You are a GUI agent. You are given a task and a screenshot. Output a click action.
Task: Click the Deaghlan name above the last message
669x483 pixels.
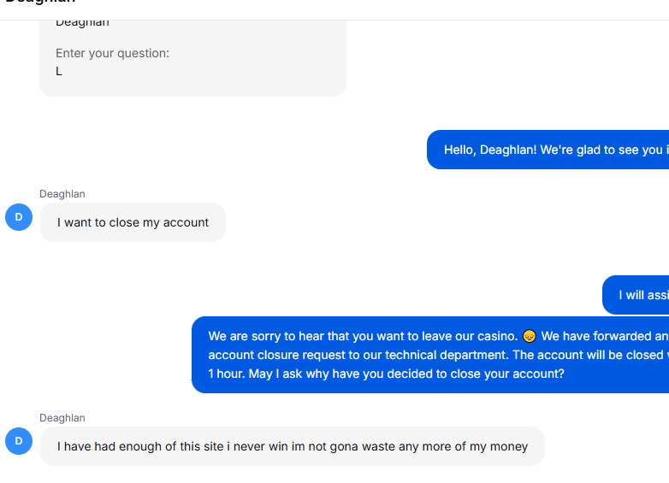click(x=62, y=418)
